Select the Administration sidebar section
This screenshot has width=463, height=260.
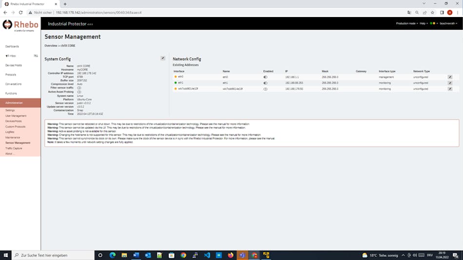tap(20, 103)
